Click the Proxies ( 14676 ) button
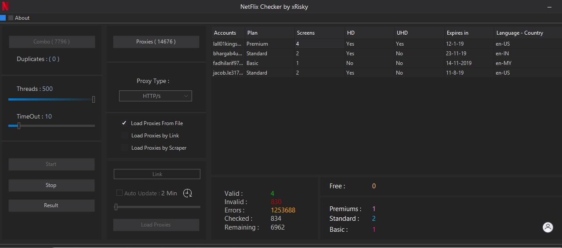The width and height of the screenshot is (562, 248). 156,42
